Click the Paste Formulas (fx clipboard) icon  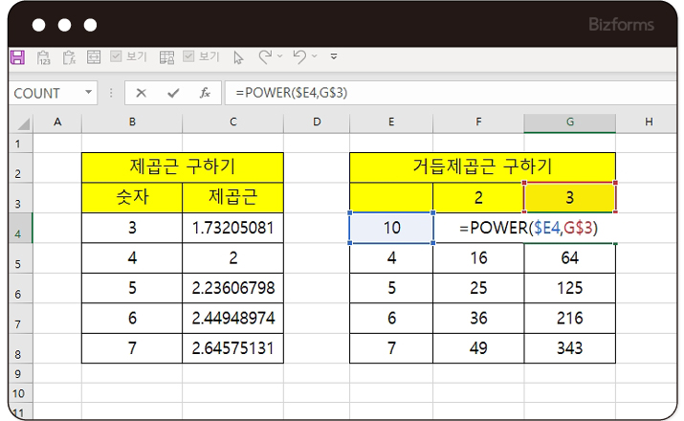(69, 57)
